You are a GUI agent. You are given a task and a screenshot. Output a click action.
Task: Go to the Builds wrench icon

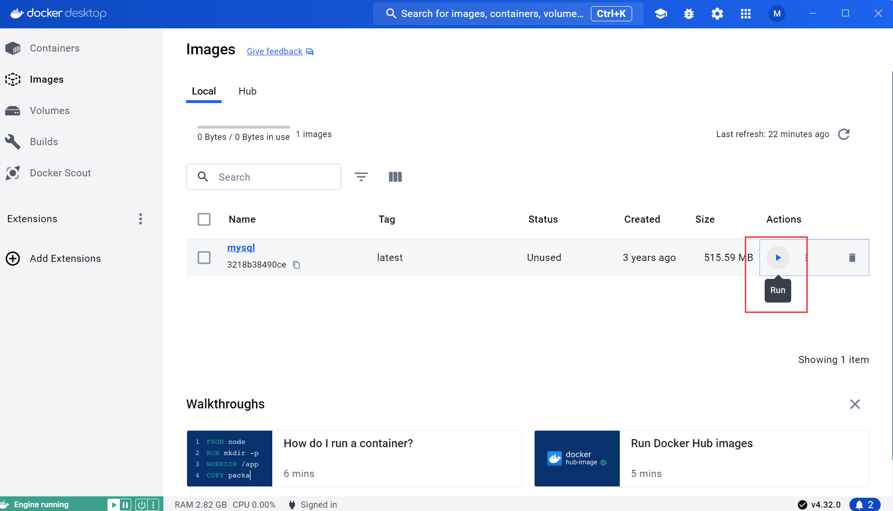[13, 142]
